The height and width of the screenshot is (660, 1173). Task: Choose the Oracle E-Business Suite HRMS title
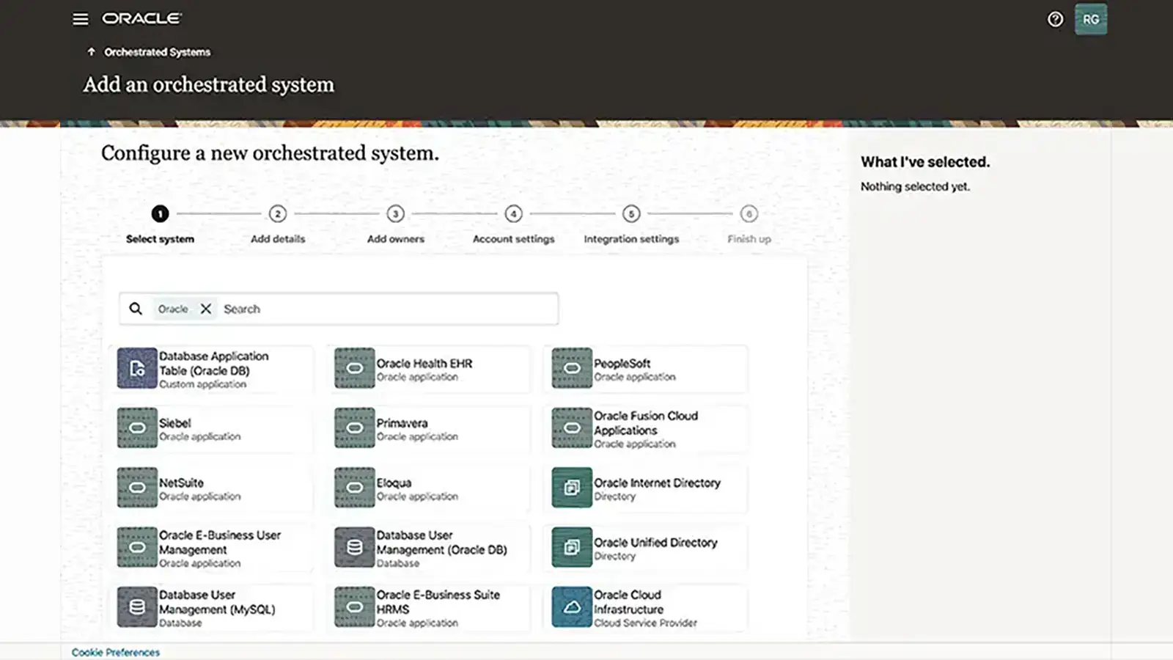438,602
